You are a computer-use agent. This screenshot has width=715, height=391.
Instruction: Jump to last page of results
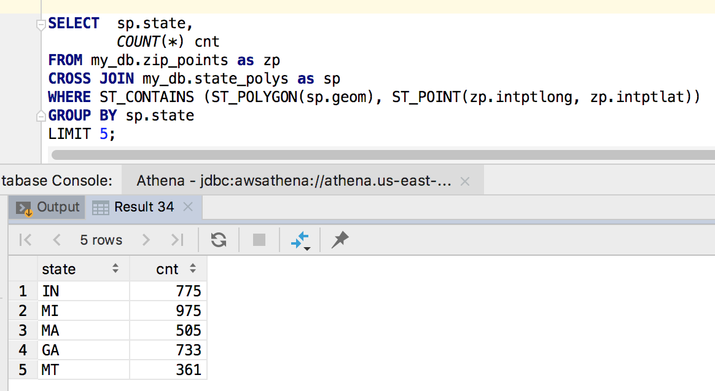(x=177, y=240)
